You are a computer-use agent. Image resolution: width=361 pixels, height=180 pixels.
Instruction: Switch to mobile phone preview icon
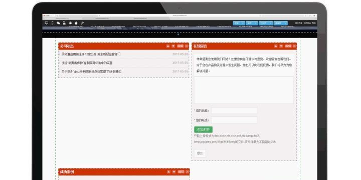click(52, 23)
